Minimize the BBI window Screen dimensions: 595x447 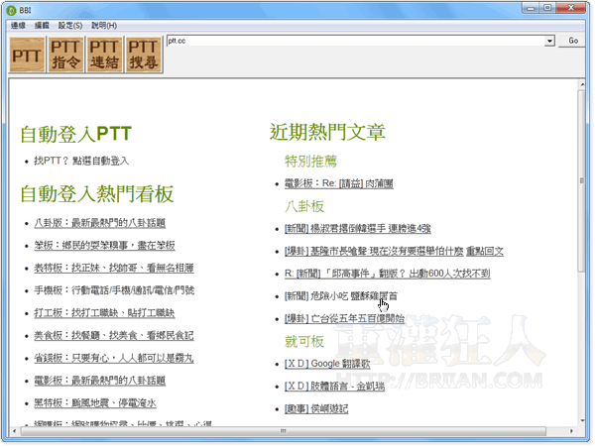click(531, 8)
